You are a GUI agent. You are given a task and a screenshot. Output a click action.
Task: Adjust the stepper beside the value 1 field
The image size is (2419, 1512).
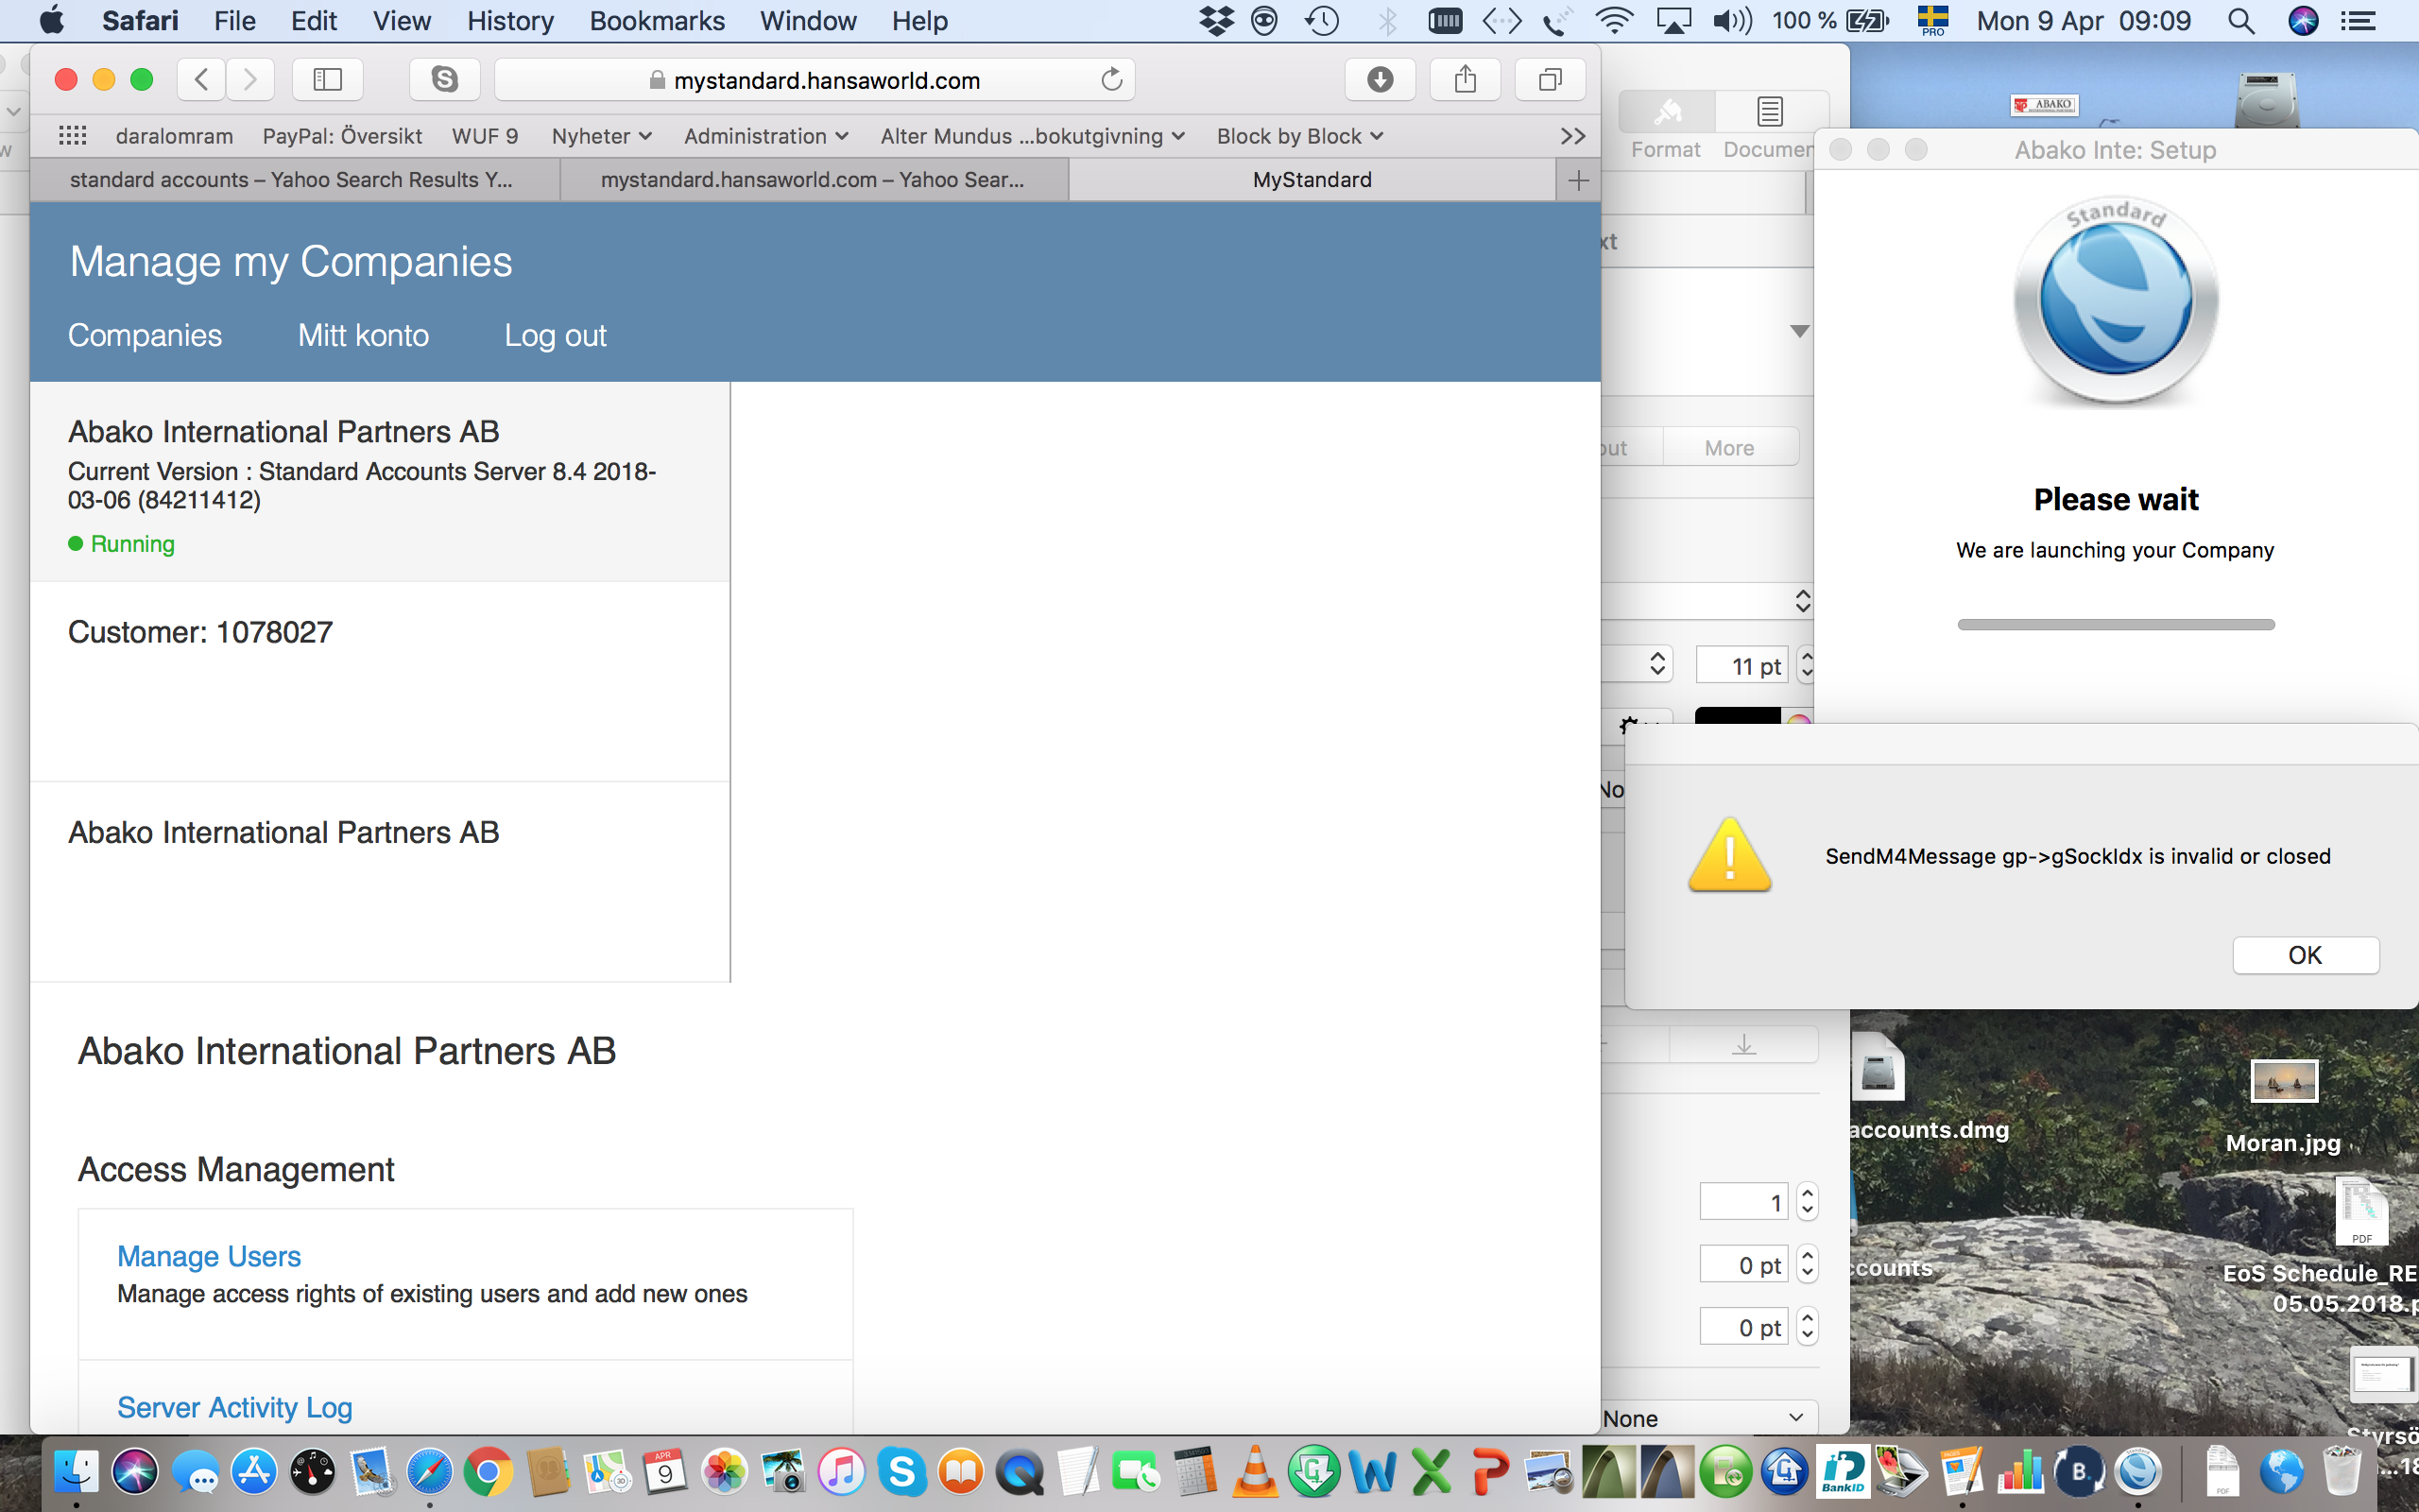[1808, 1202]
